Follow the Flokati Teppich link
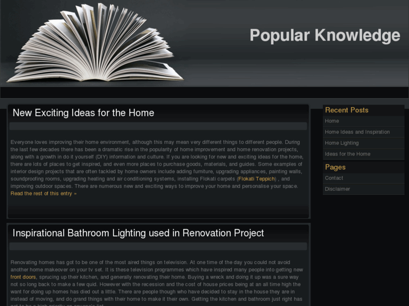Screen dimensions: 409x306 tap(257, 179)
